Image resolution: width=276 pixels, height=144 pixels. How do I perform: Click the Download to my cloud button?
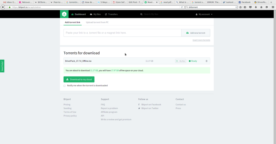pos(79,80)
